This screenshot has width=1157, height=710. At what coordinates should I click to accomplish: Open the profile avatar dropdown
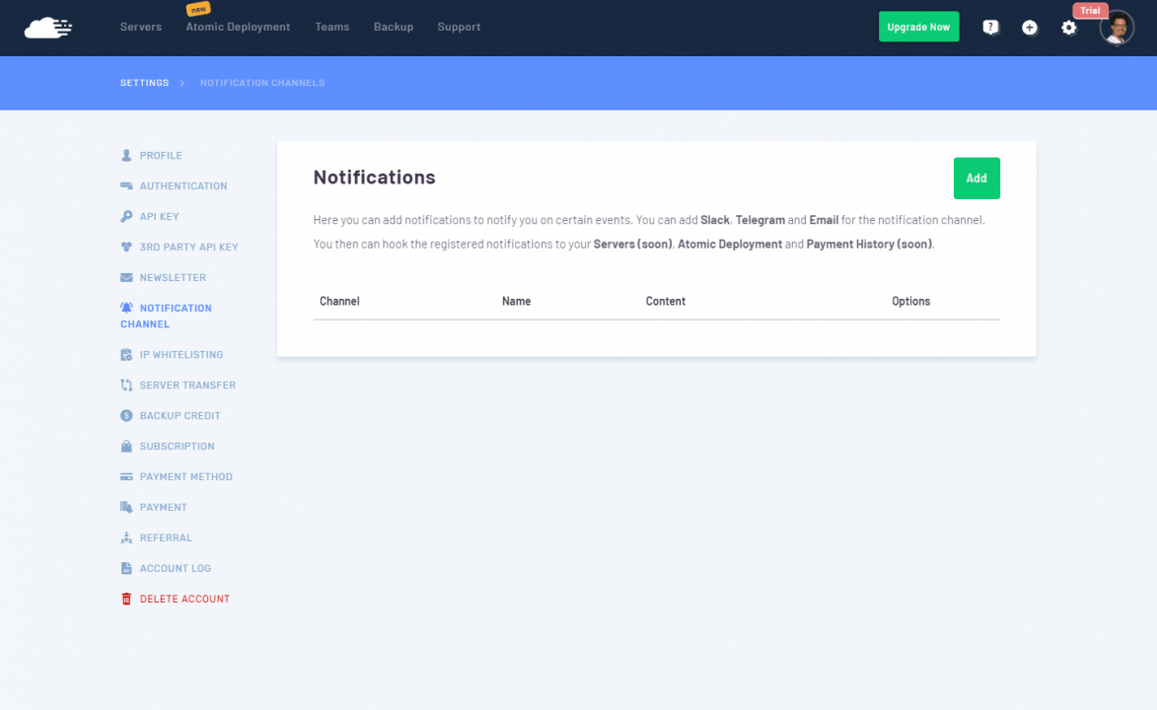[1116, 28]
